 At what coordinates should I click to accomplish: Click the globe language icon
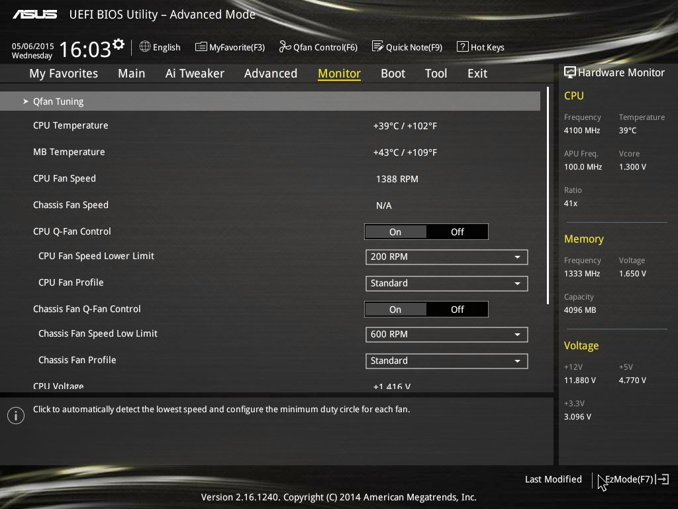pos(145,47)
